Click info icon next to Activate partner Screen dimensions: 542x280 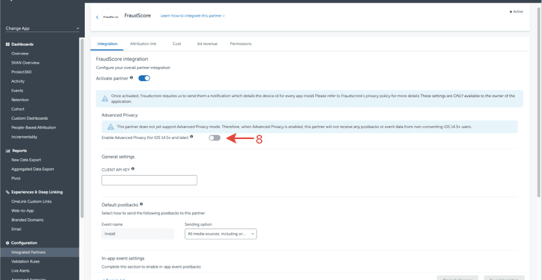[x=132, y=79]
